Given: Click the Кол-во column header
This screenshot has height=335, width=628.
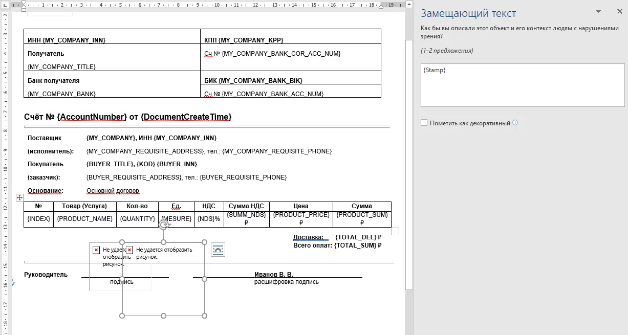Looking at the screenshot, I should click(x=137, y=206).
